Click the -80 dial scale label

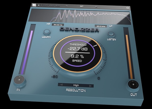pos(54,77)
